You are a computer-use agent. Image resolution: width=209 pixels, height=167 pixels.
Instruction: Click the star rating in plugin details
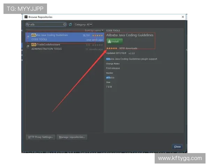[x=111, y=48]
